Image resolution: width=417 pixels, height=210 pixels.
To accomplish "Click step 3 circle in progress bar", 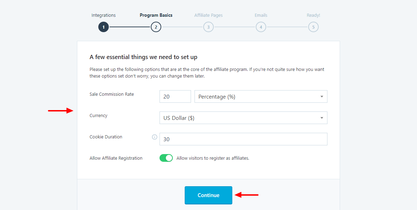I will (x=208, y=27).
